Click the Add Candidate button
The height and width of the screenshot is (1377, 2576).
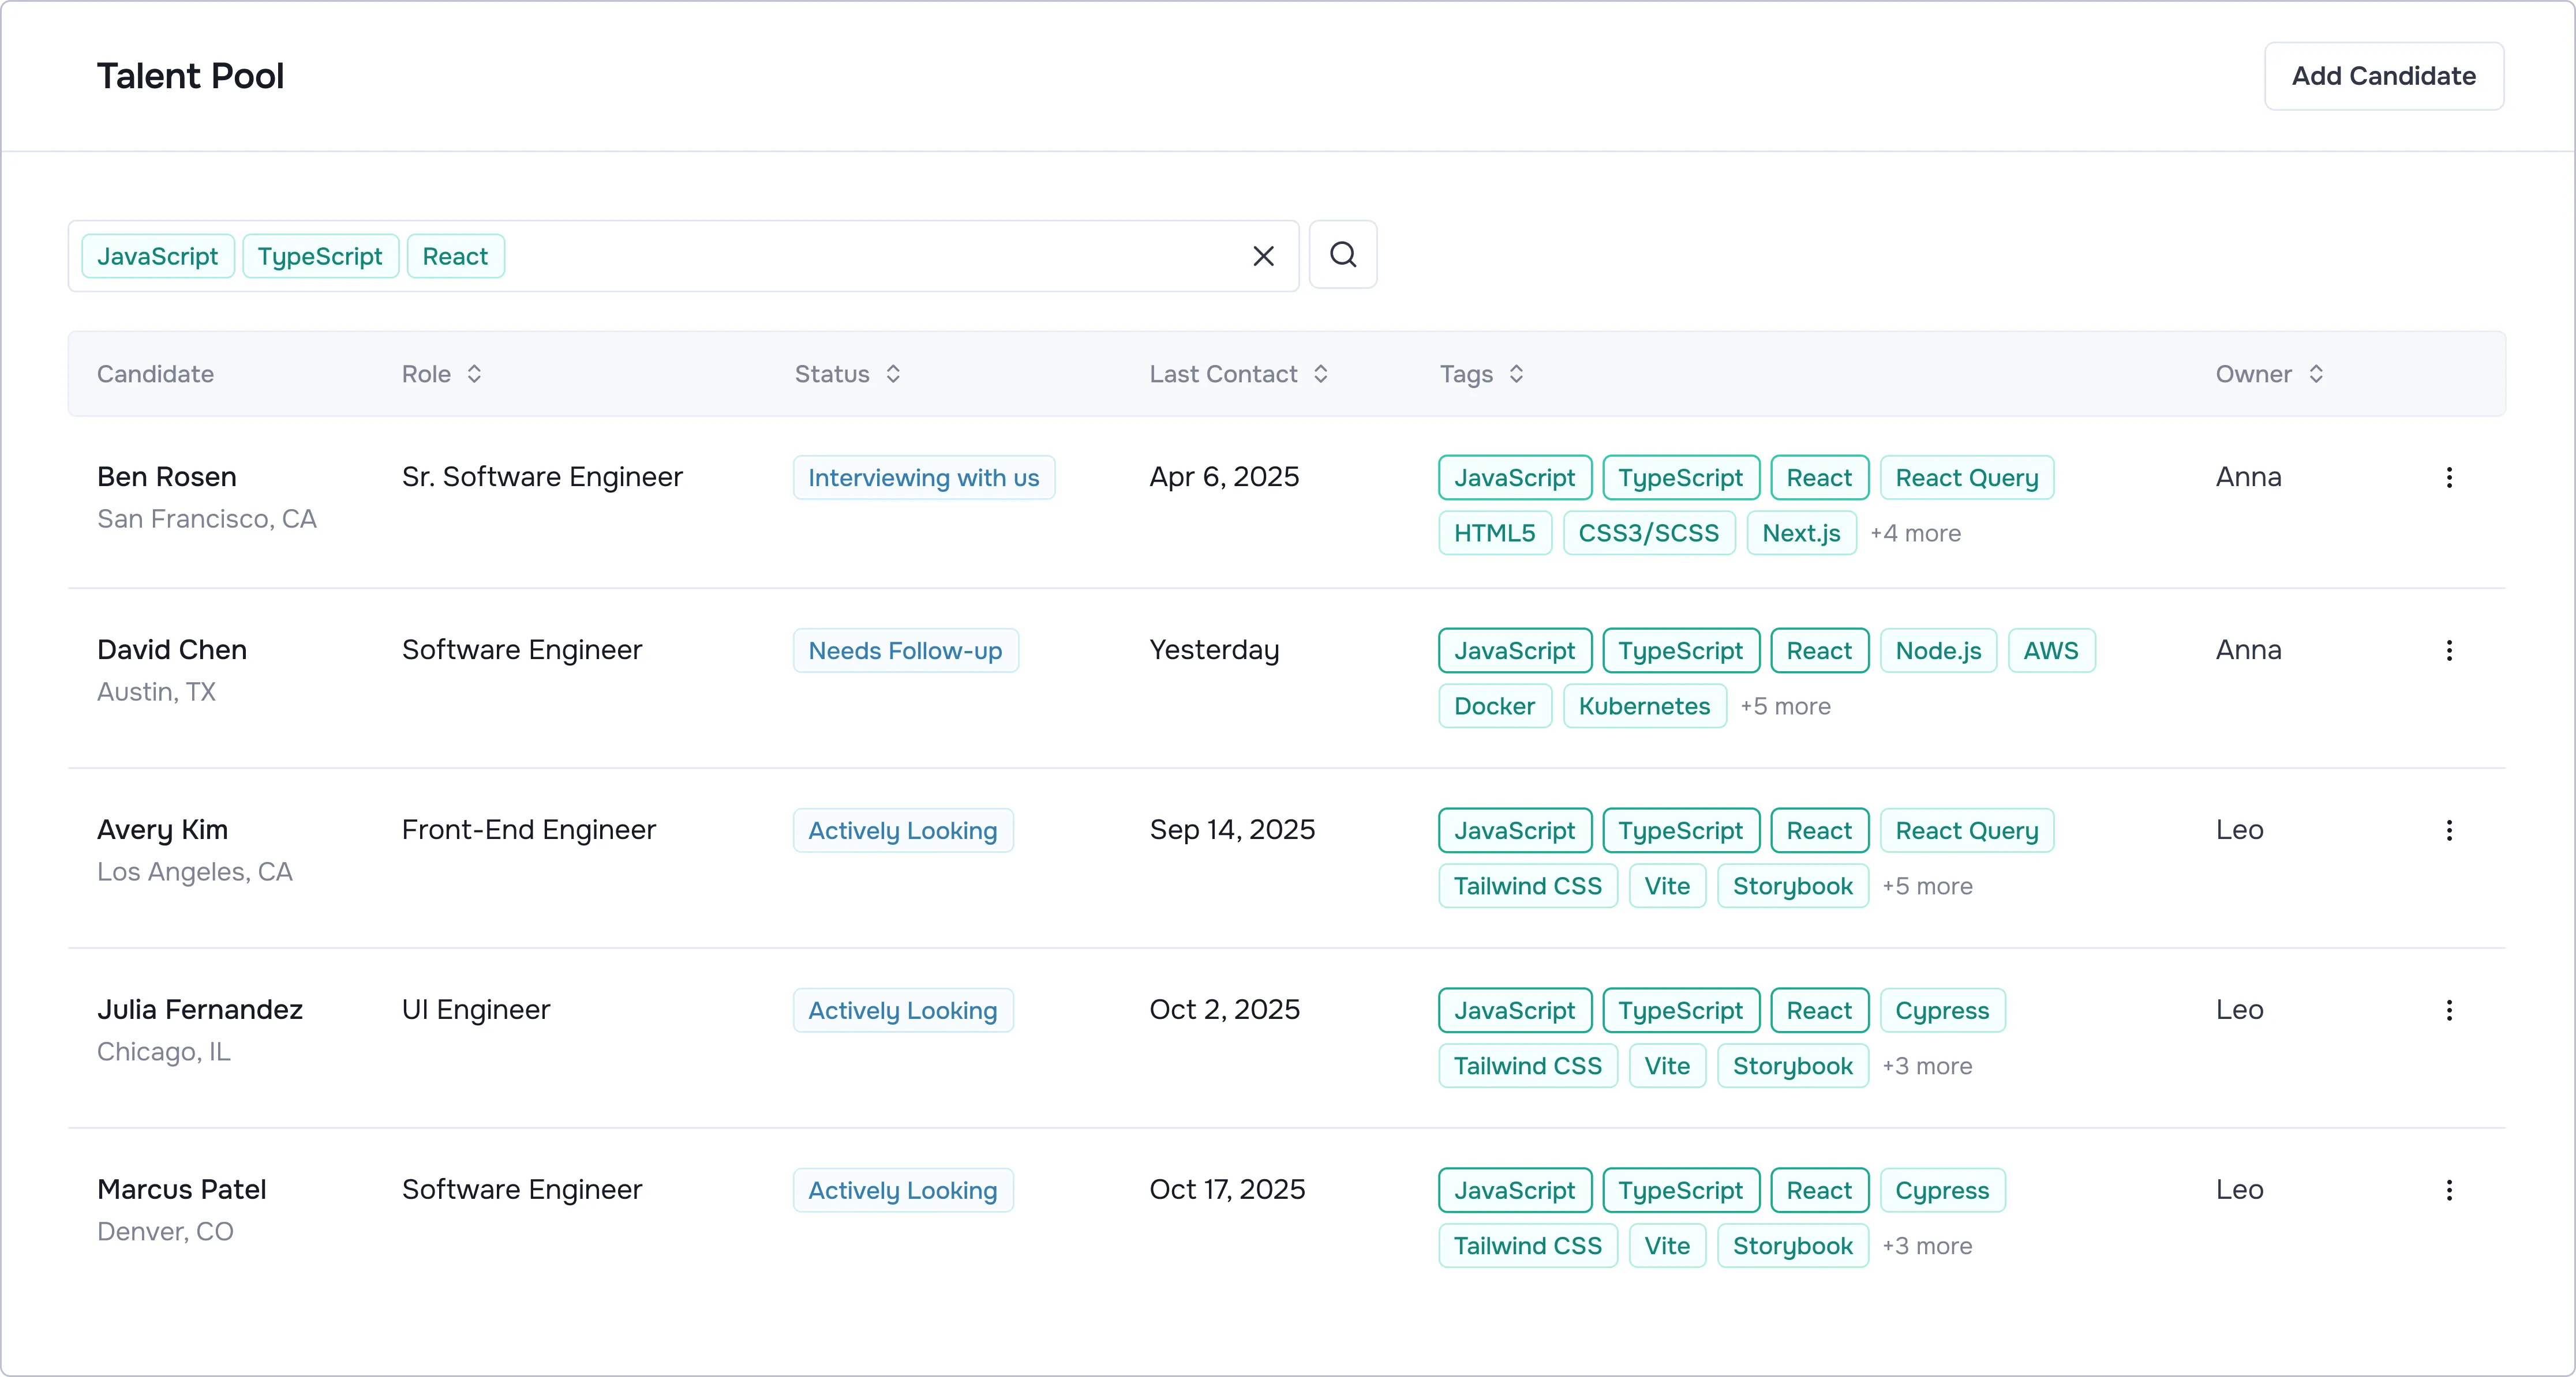tap(2383, 76)
